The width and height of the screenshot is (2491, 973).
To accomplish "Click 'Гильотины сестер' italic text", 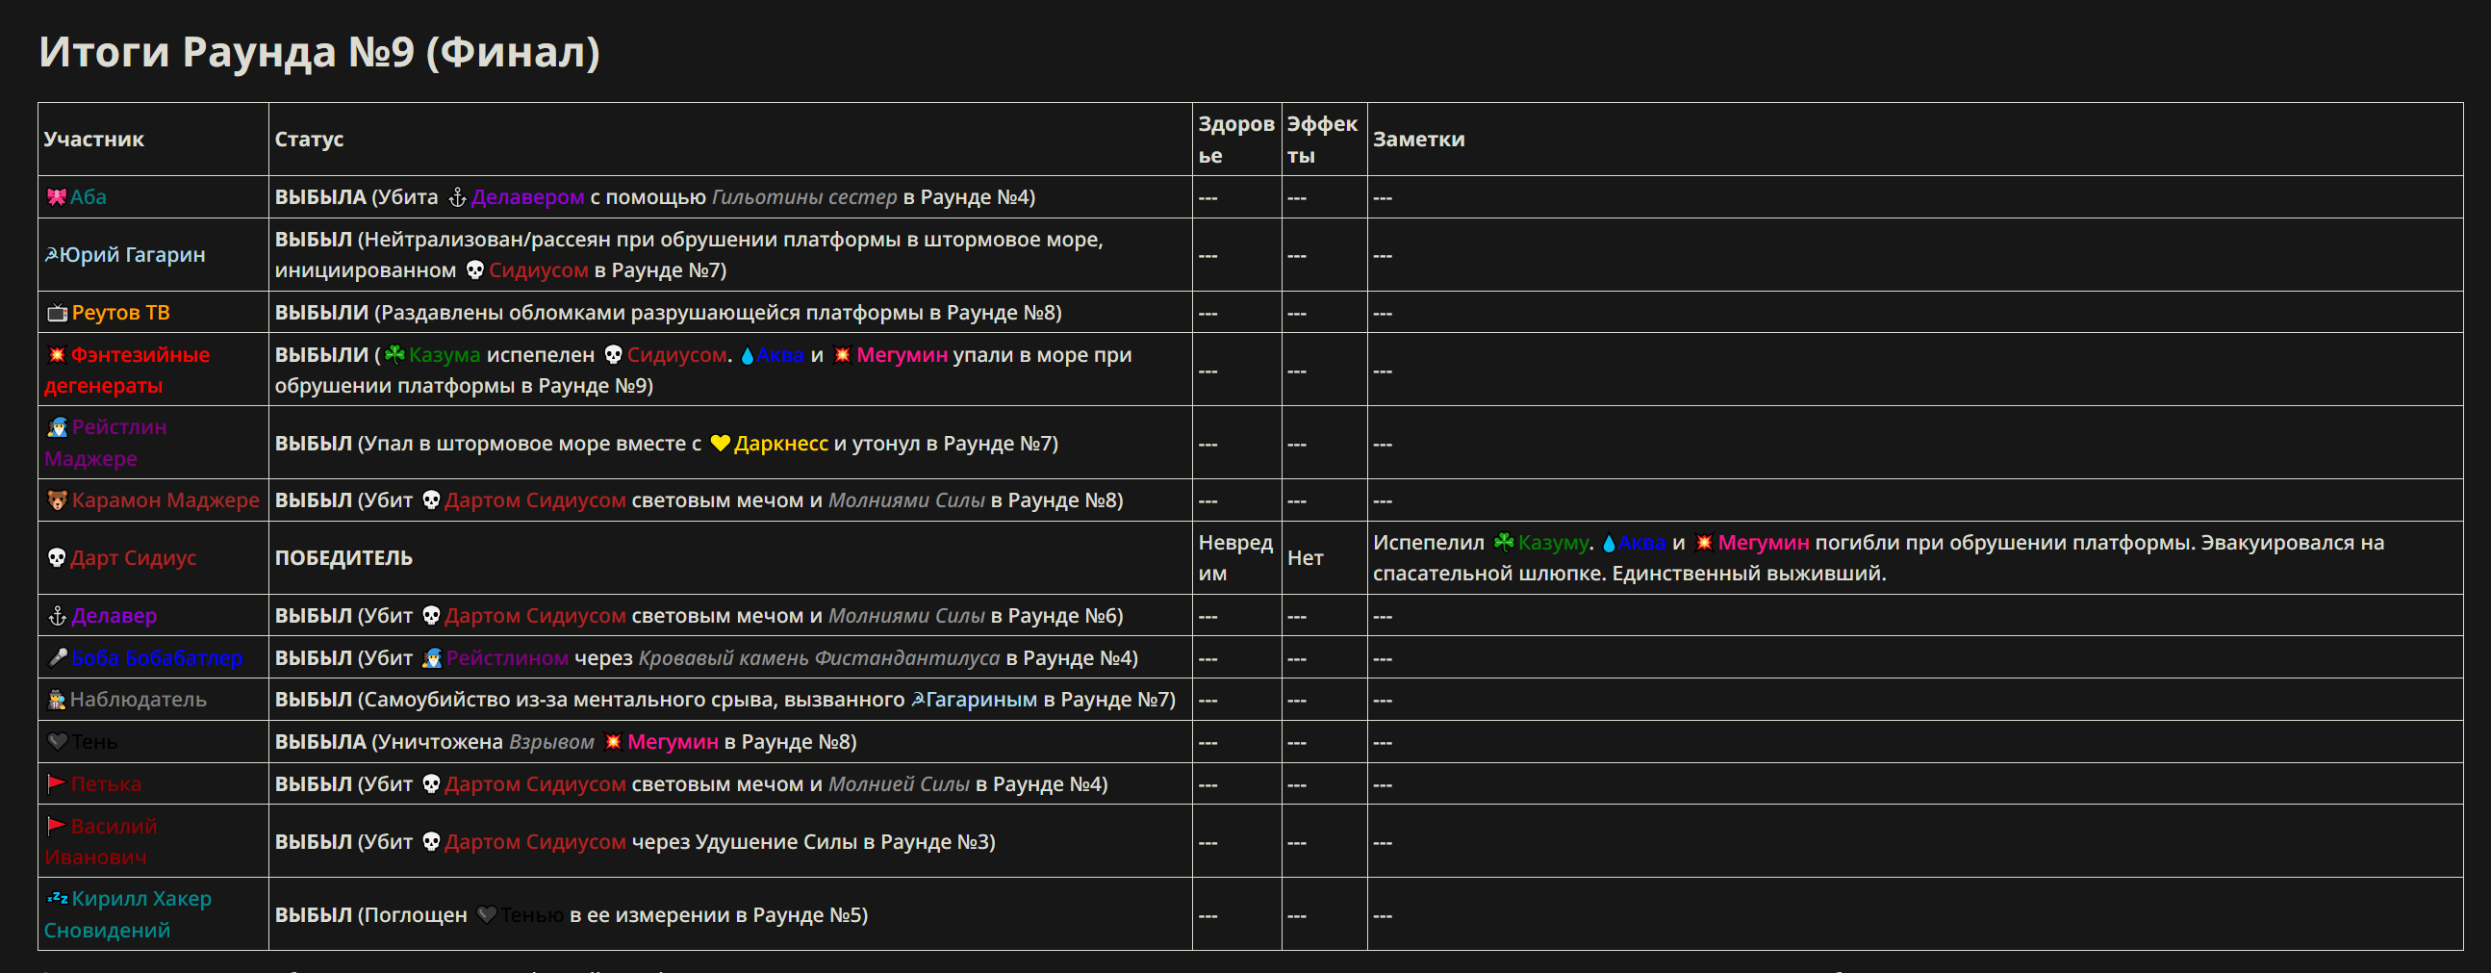I will click(x=804, y=197).
